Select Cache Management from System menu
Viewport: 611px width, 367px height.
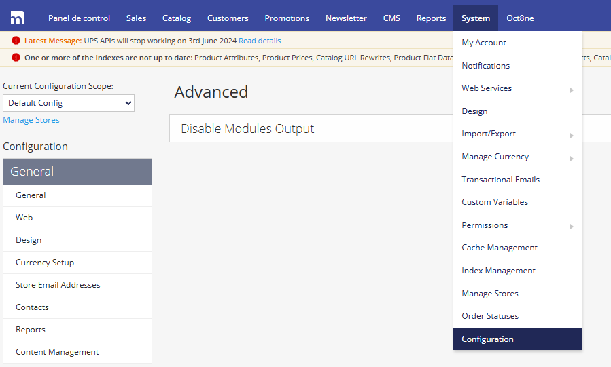[x=500, y=248]
